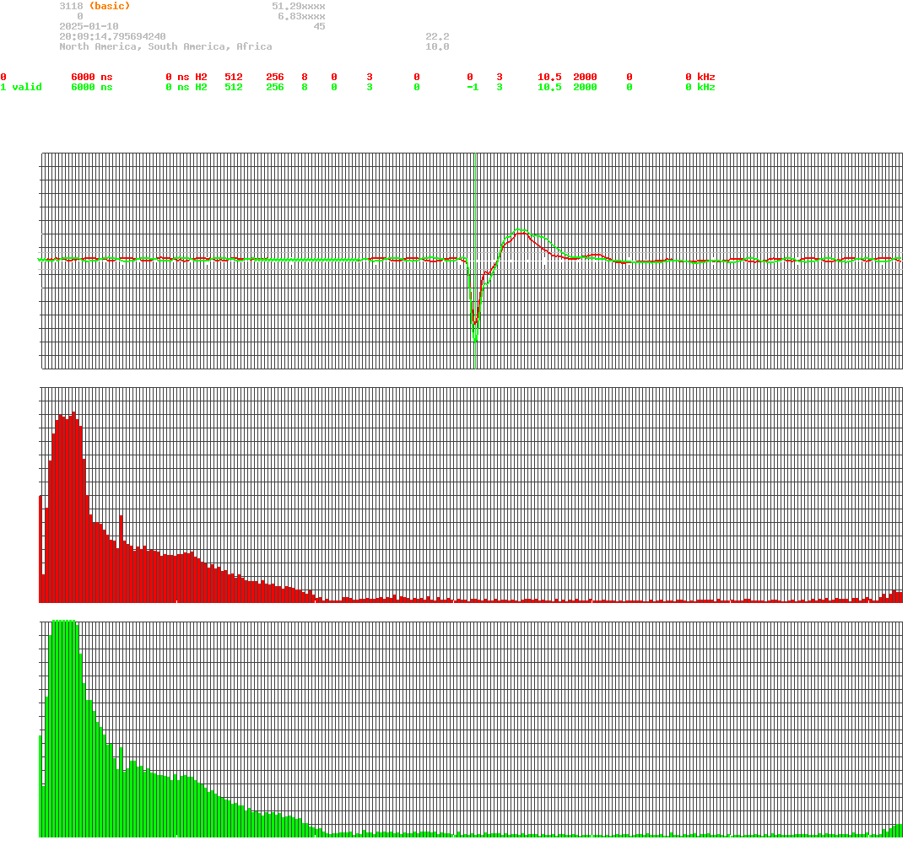
Task: Click the green row value 2000
Action: point(585,87)
